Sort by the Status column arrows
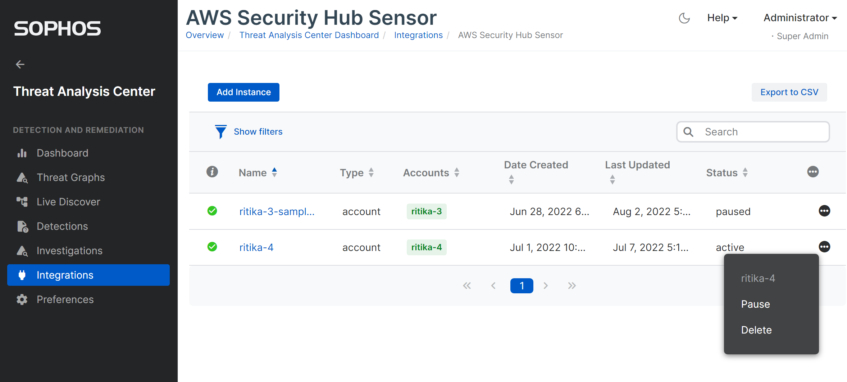The height and width of the screenshot is (382, 847). click(x=745, y=173)
